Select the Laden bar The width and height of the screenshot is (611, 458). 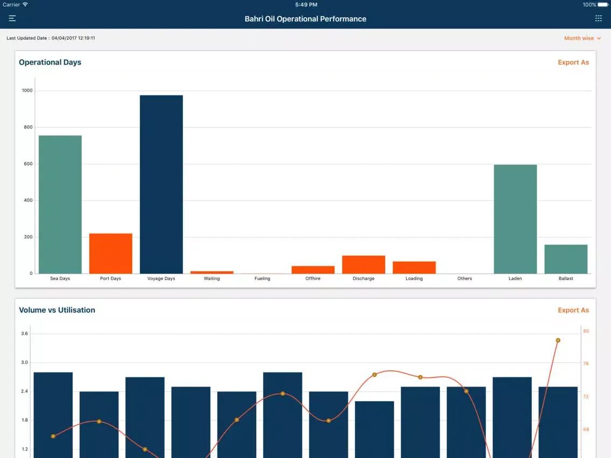(515, 219)
